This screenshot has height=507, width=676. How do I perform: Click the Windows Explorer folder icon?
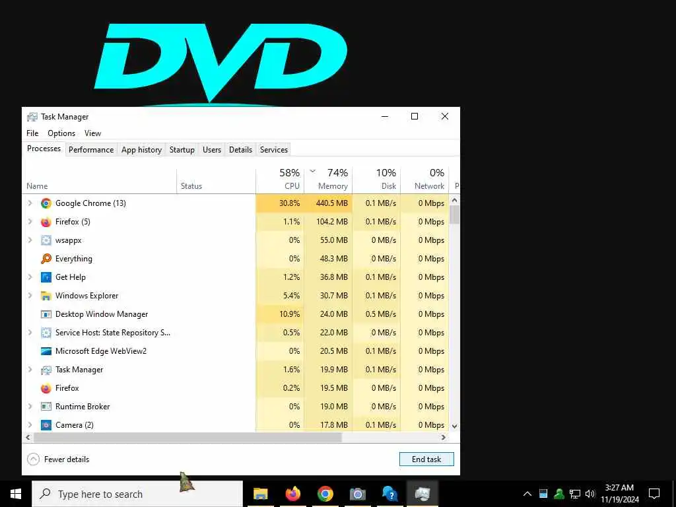pos(46,296)
